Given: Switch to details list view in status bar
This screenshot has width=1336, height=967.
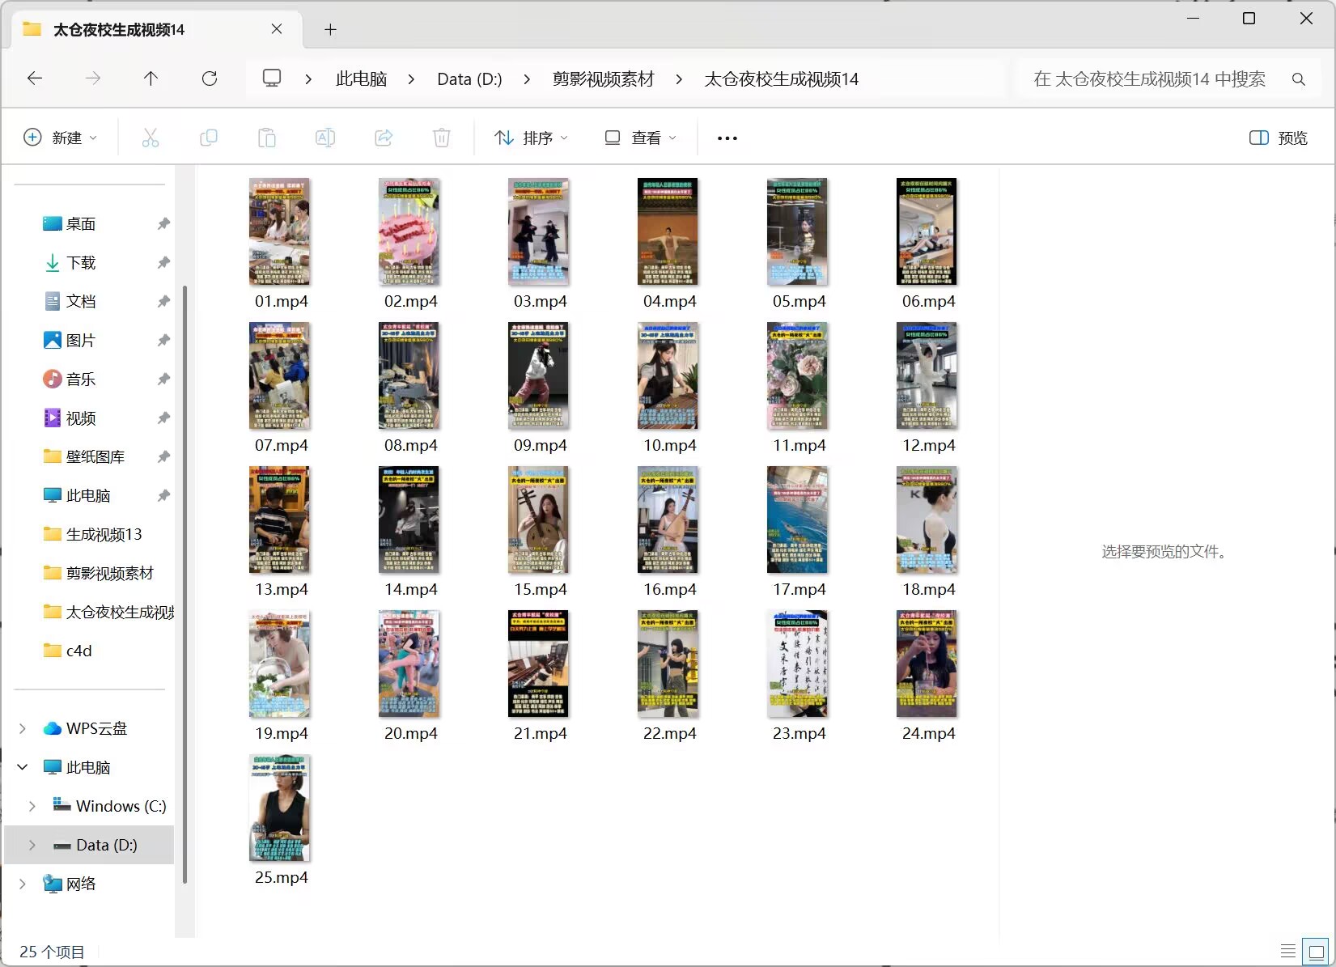Looking at the screenshot, I should tap(1287, 951).
